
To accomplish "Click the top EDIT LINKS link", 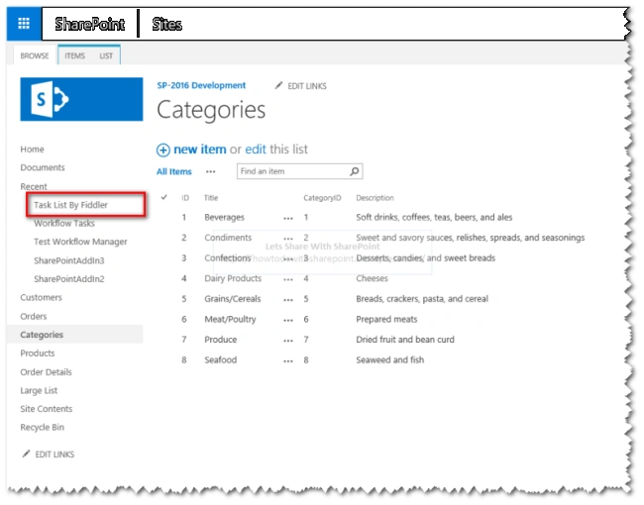I will click(x=307, y=86).
